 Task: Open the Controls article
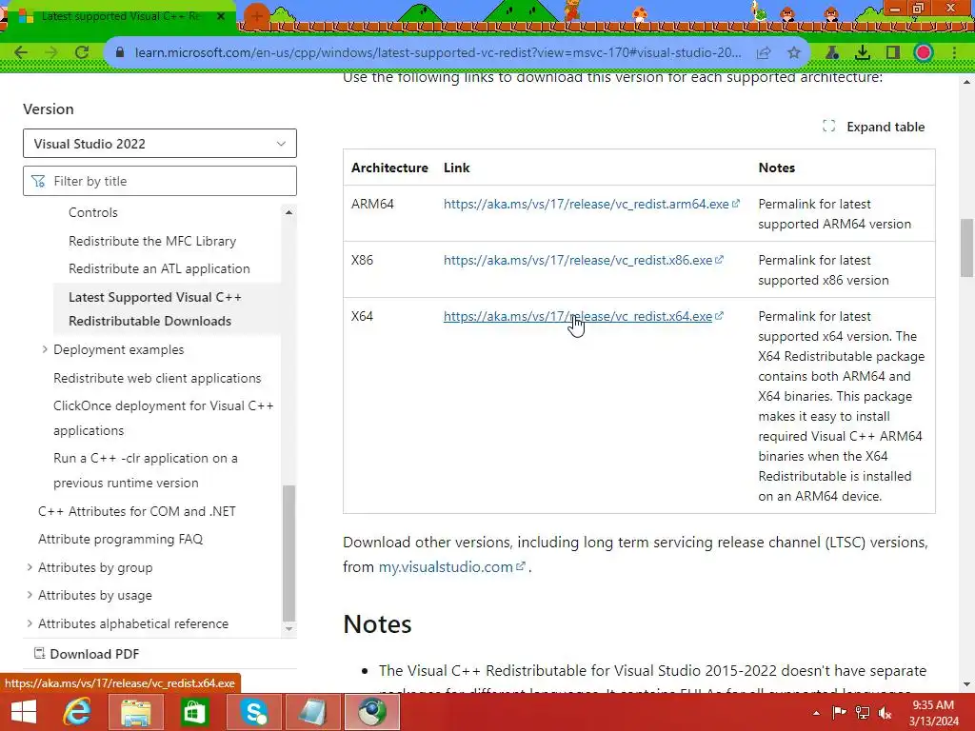pos(92,212)
